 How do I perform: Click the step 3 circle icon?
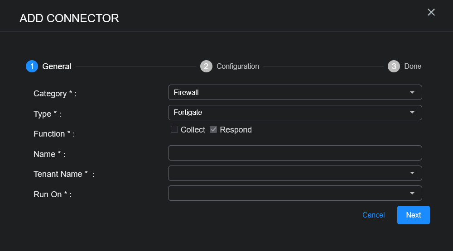click(394, 66)
